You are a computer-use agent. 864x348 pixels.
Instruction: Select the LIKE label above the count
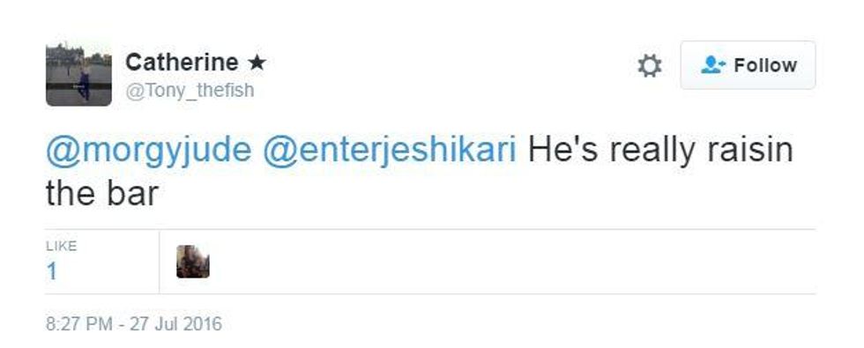coord(61,246)
